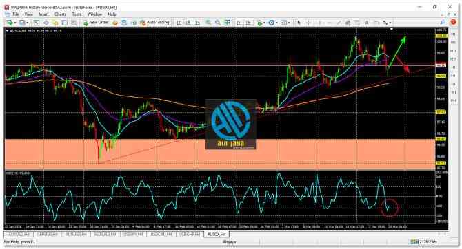Screen dimensions: 462x249
Task: Open the Insert menu
Action: point(43,14)
